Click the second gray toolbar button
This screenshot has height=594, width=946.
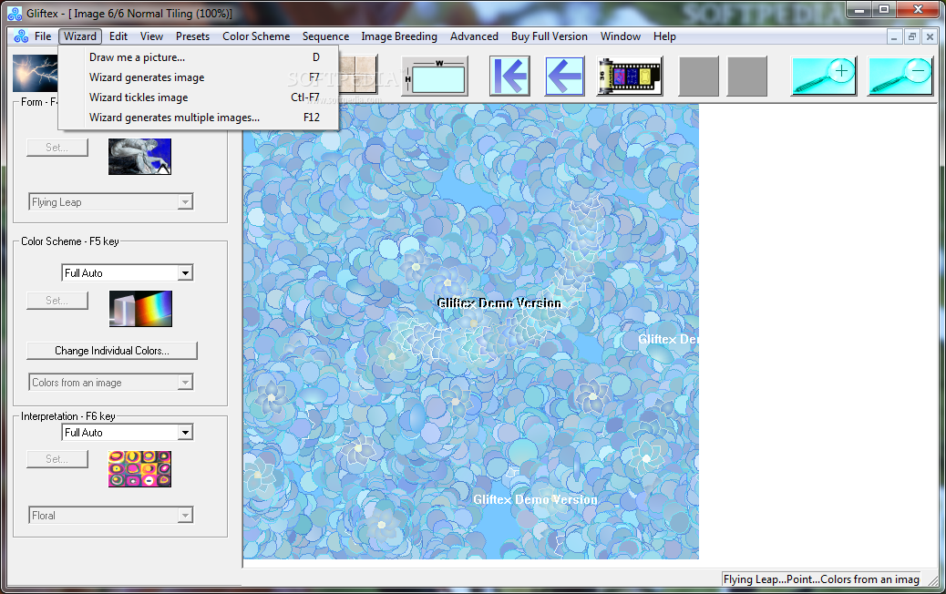click(747, 76)
